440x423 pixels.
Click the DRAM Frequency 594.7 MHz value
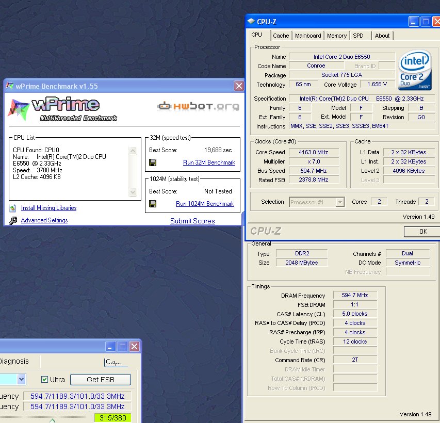coord(355,295)
